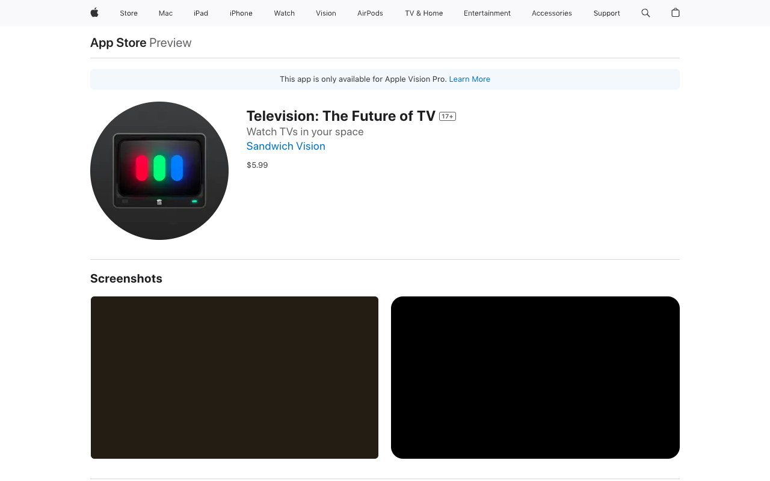The image size is (770, 481).
Task: Open the AirPods navigation item
Action: click(370, 13)
